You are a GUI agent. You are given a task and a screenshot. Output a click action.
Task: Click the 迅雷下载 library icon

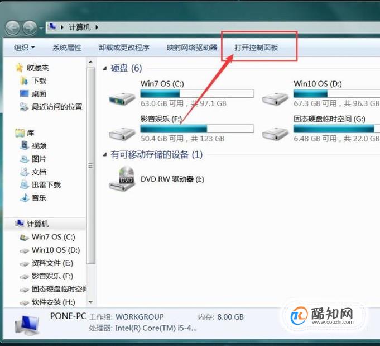(24, 185)
